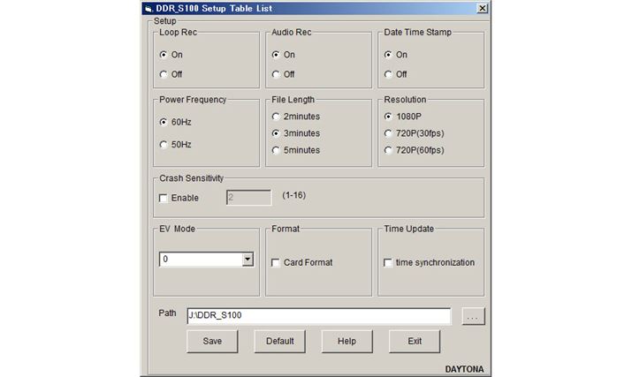
Task: Click the Save button
Action: (x=212, y=342)
